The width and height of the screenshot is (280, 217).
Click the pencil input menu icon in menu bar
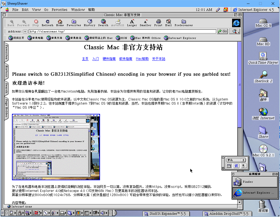(x=218, y=10)
